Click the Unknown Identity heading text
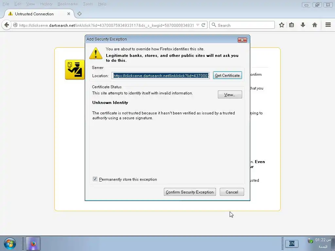This screenshot has width=335, height=251. coord(110,102)
